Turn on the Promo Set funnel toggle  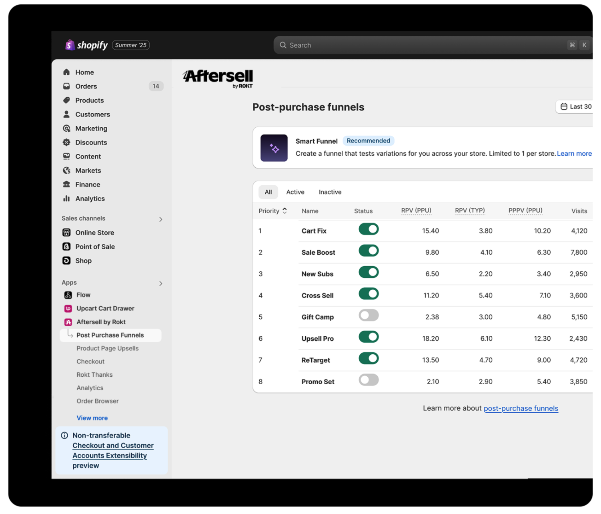pyautogui.click(x=368, y=380)
